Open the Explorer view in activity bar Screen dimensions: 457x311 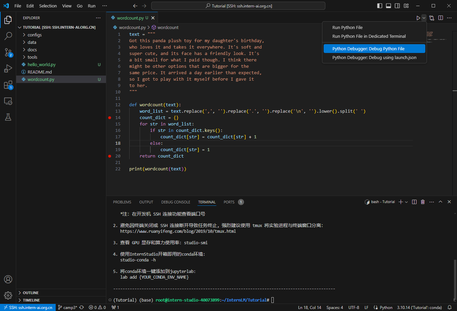click(8, 20)
